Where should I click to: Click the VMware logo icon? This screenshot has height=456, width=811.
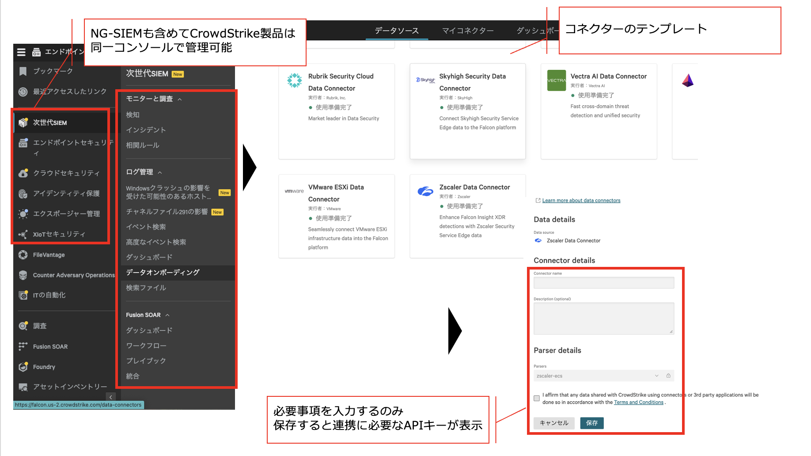pyautogui.click(x=294, y=191)
